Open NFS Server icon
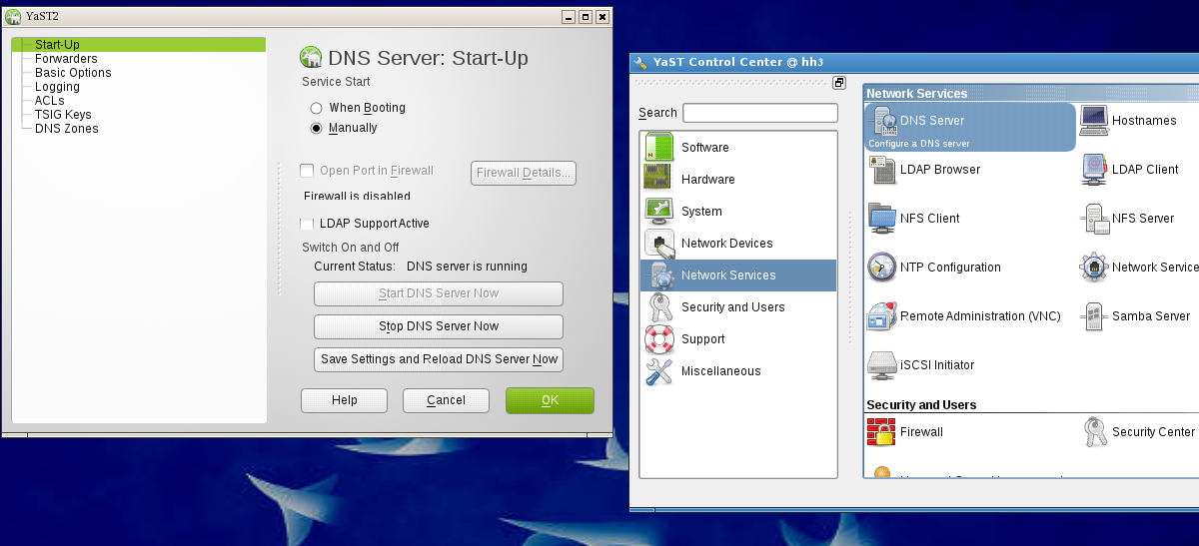 coord(1094,219)
